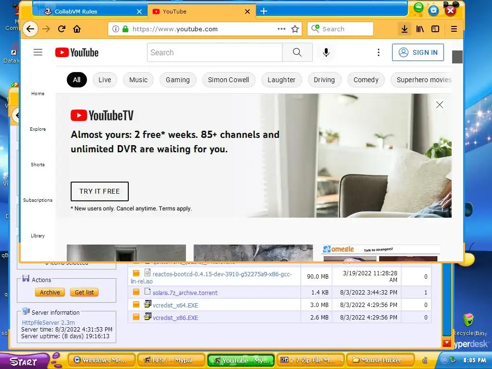Select checkbox for reactos-bootcd iso row
Screen dimensions: 492x369
[136, 273]
